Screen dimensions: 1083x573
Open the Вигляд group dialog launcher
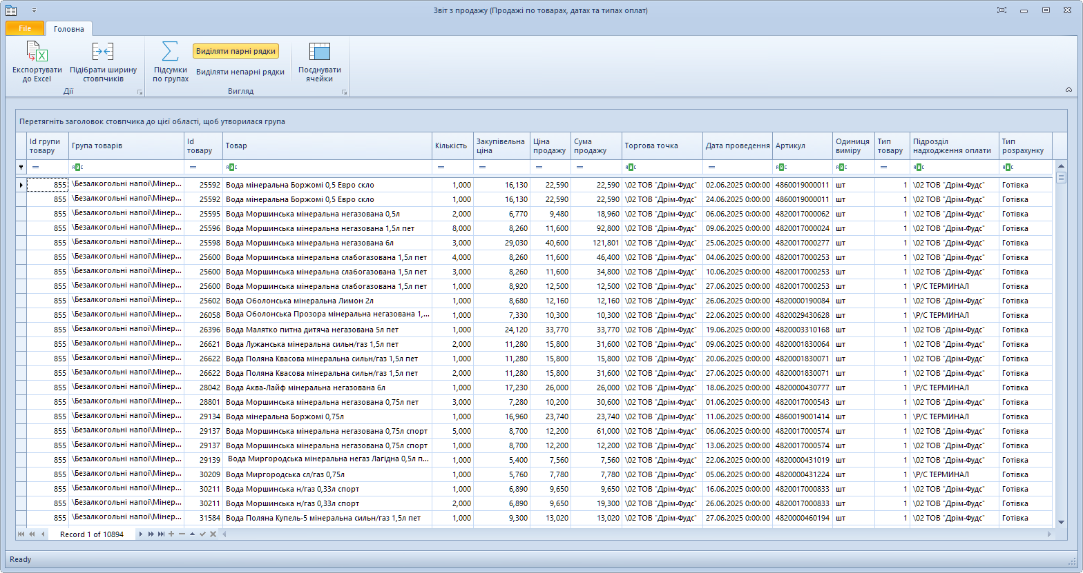344,92
